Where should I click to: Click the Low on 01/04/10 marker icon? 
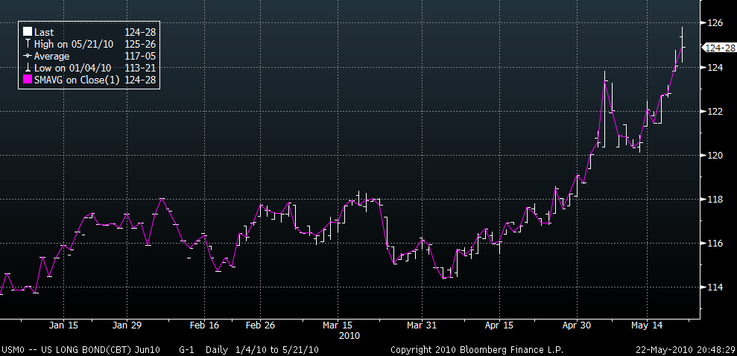click(28, 68)
